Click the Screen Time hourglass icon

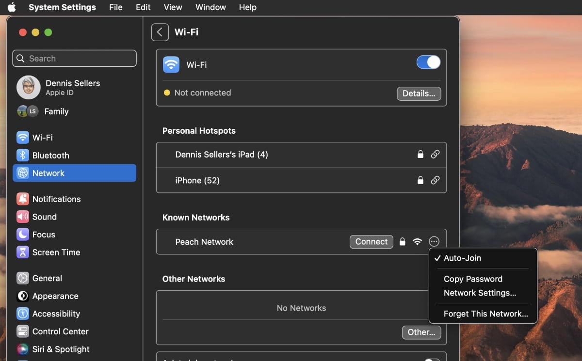click(23, 252)
